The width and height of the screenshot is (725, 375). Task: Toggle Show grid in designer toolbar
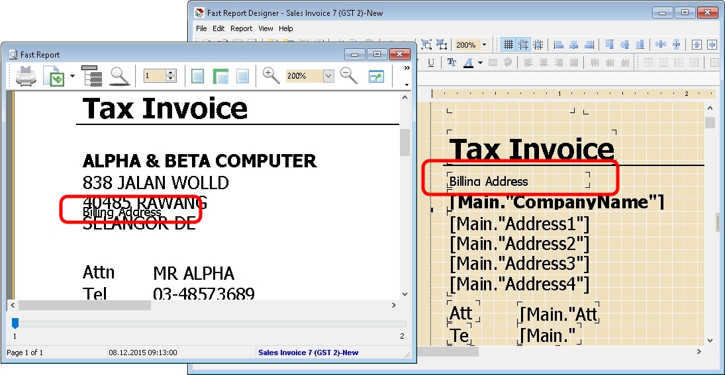tap(508, 45)
